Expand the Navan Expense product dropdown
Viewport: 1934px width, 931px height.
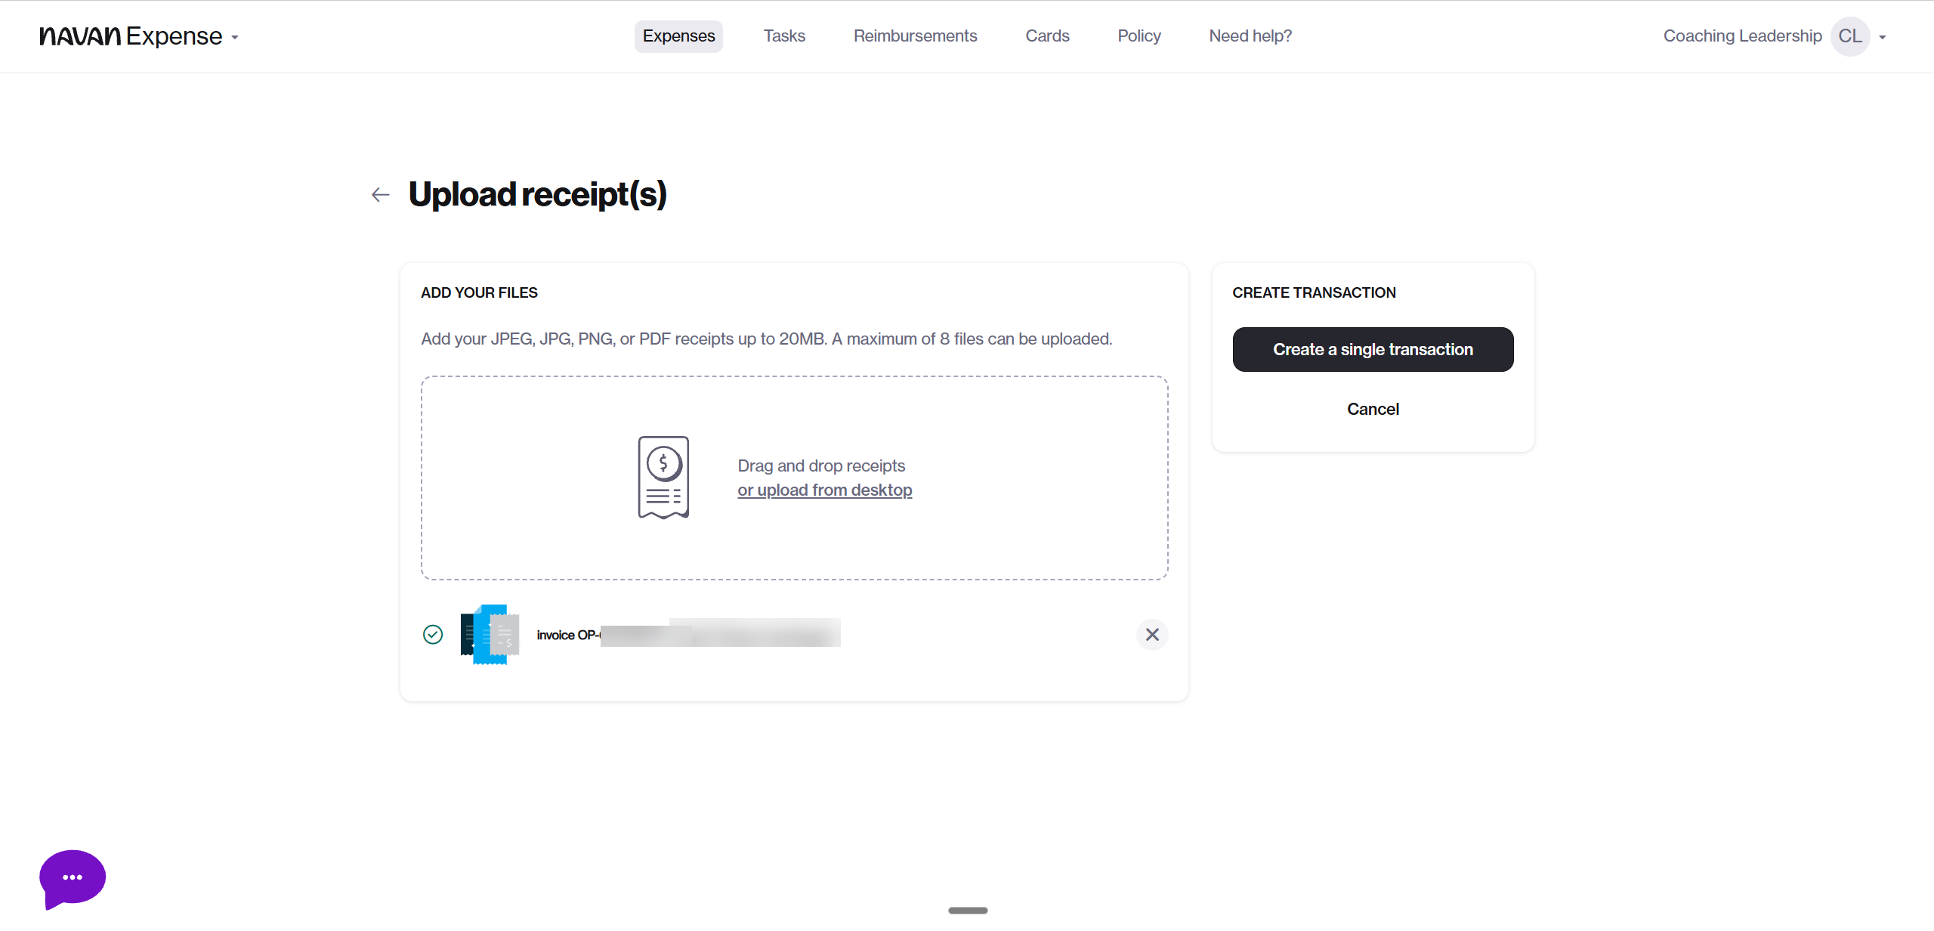click(235, 37)
